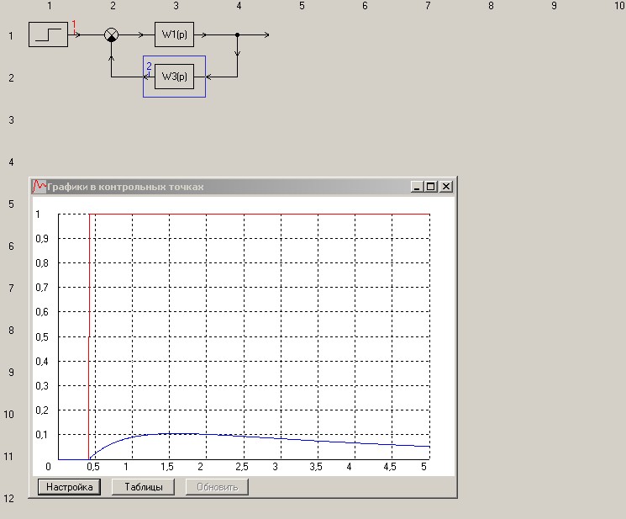
Task: Click the red step's vertical rising edge
Action: tap(89, 336)
